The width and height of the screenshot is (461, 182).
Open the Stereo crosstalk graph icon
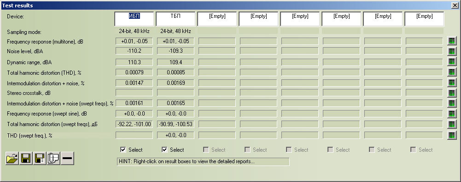452,93
